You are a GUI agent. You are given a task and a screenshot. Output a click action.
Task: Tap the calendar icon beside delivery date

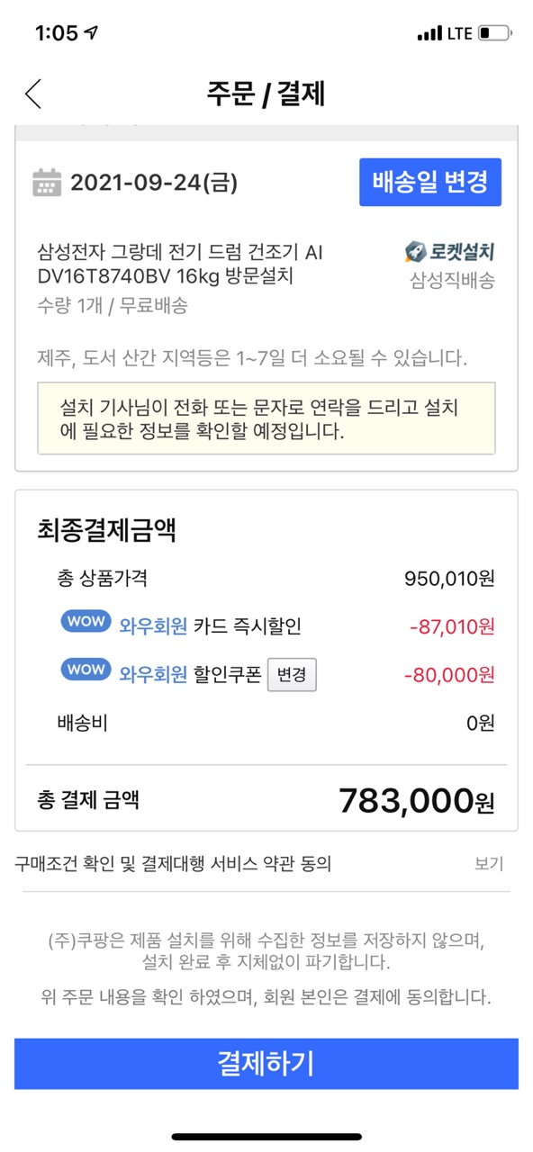coord(47,182)
